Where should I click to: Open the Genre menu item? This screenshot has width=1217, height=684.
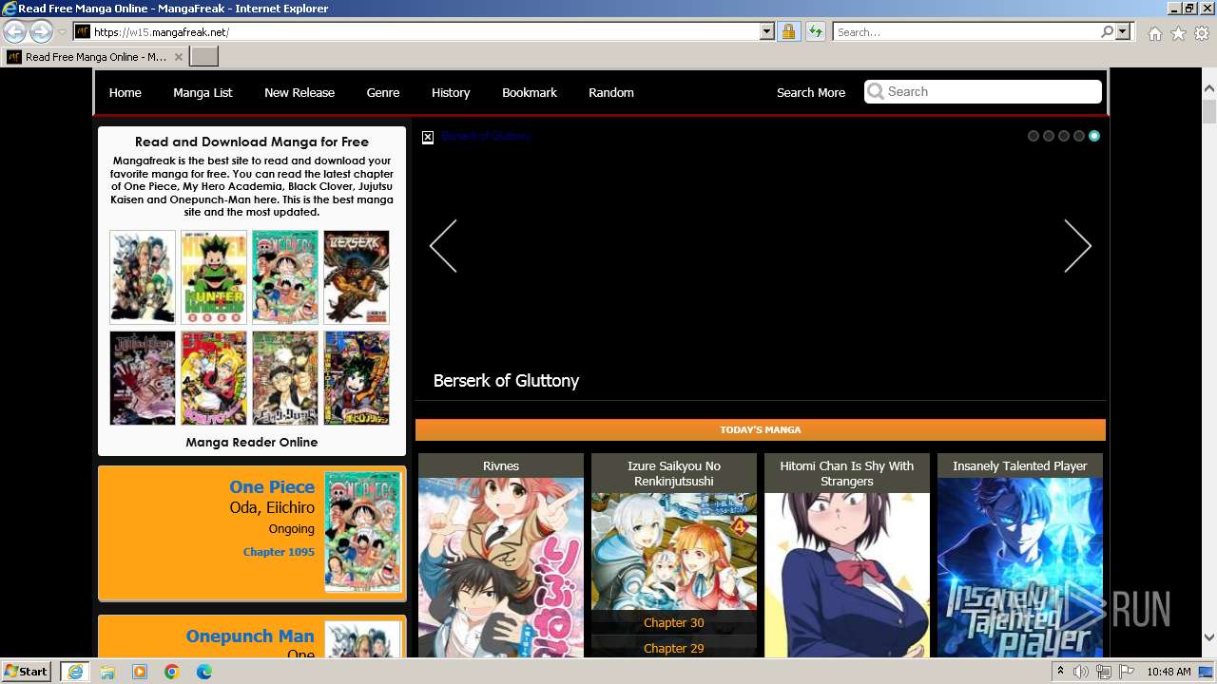coord(383,92)
